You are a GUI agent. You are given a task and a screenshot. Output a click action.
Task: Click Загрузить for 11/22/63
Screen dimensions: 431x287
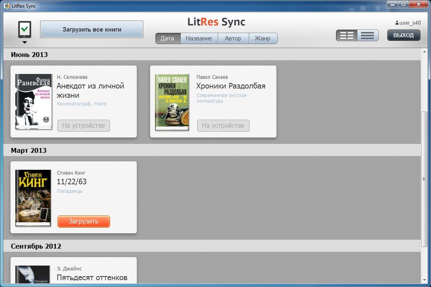(83, 222)
